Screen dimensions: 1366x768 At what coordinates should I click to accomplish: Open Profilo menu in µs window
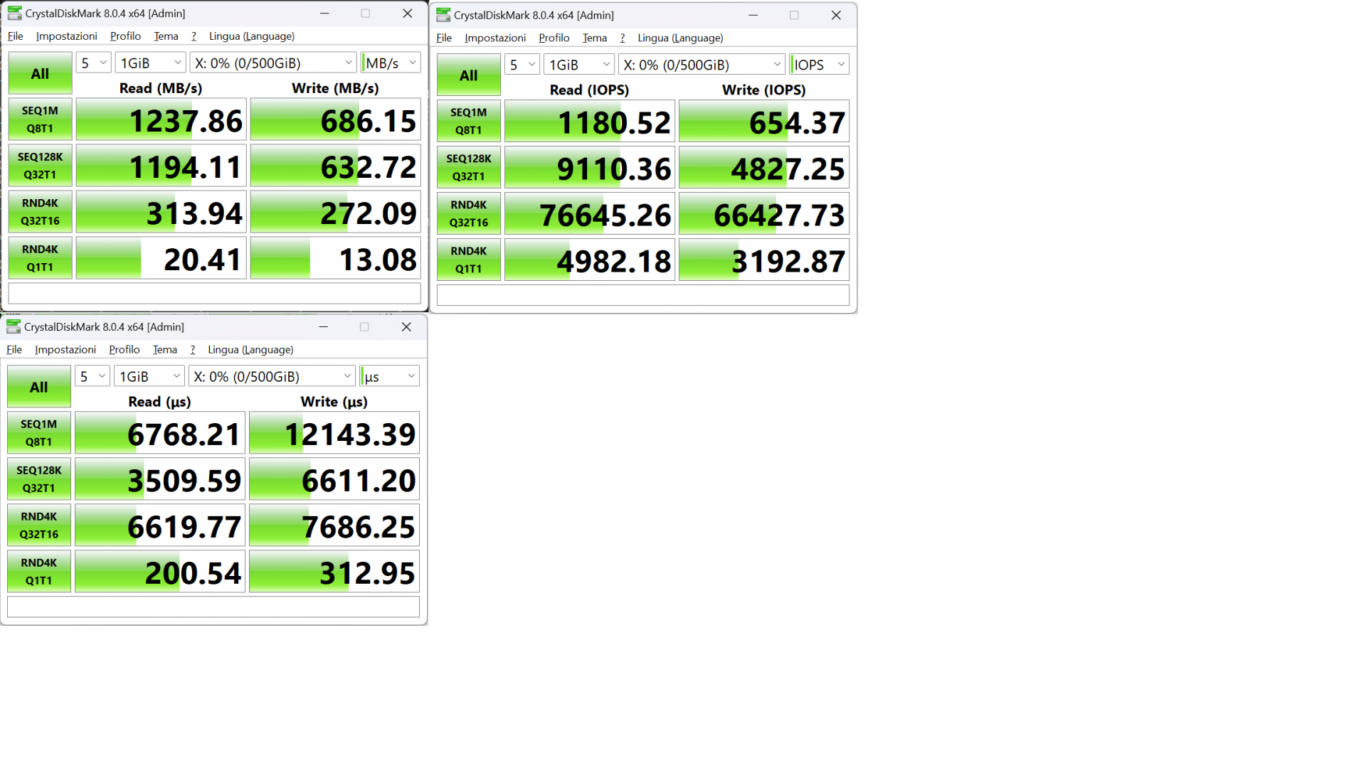tap(124, 349)
